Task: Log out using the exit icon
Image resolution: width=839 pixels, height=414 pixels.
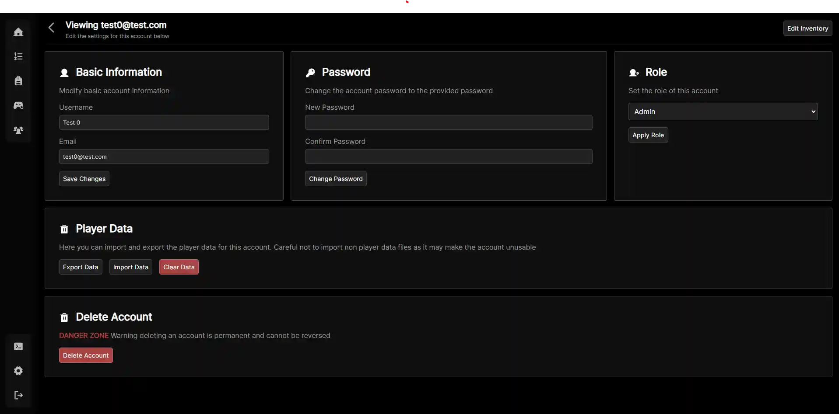Action: tap(18, 395)
